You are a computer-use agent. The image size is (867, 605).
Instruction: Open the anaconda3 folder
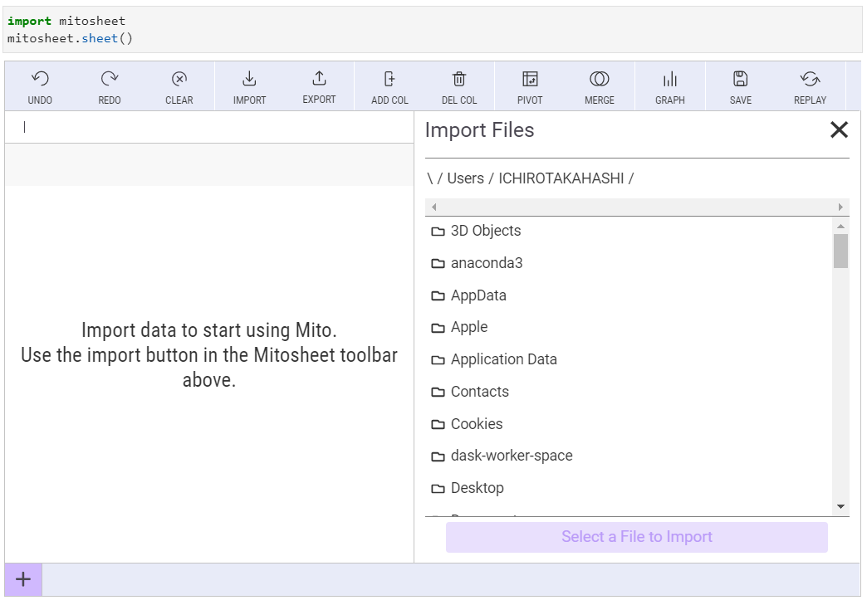click(x=486, y=263)
